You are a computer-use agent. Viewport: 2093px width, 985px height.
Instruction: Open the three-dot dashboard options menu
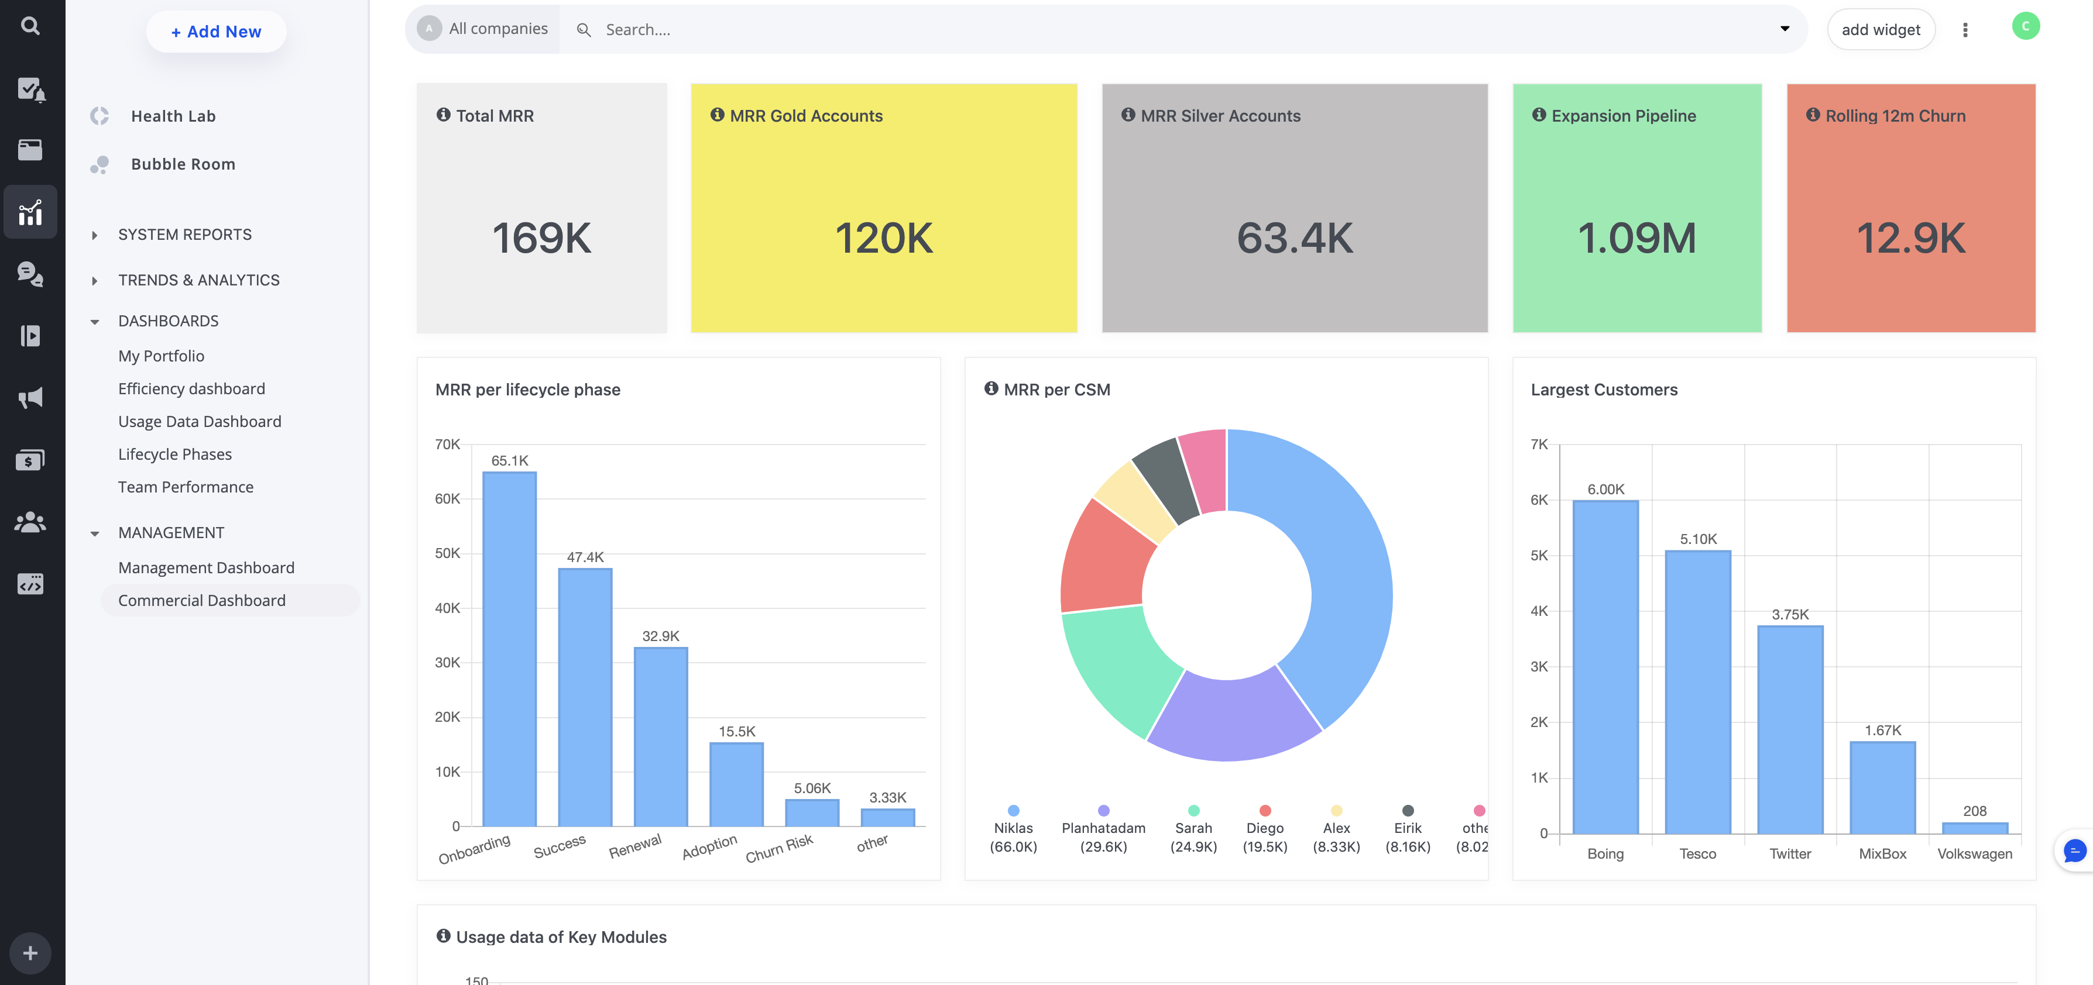[1965, 30]
